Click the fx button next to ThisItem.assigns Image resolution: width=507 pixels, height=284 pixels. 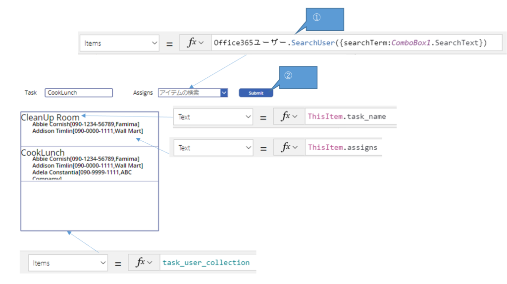click(289, 148)
